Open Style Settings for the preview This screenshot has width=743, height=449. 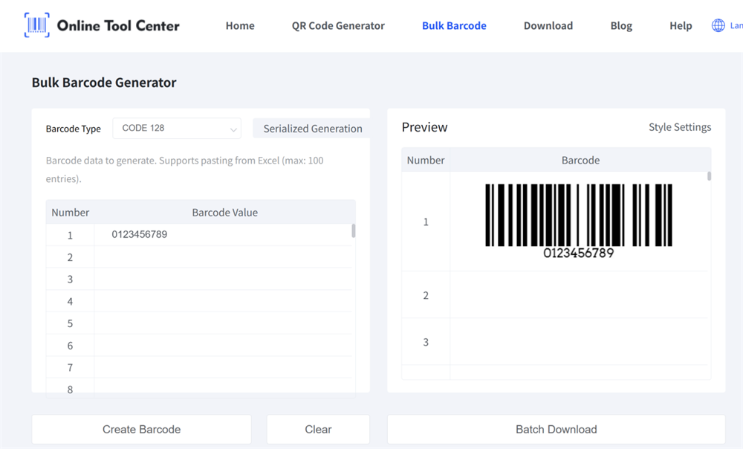click(679, 126)
